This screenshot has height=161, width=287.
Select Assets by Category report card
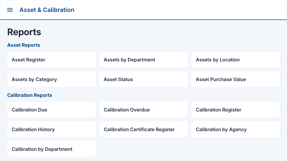(x=51, y=79)
